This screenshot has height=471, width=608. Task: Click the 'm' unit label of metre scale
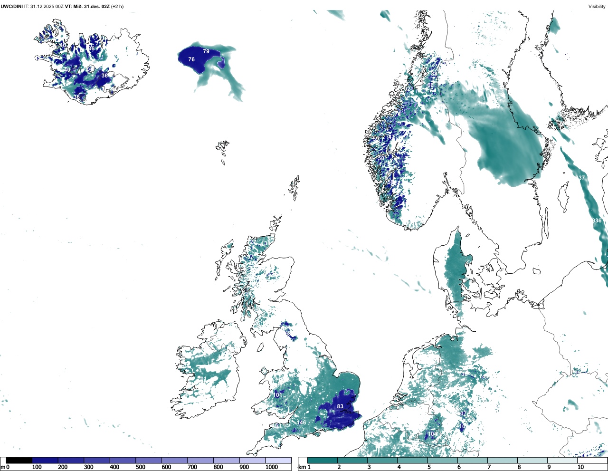(3, 468)
